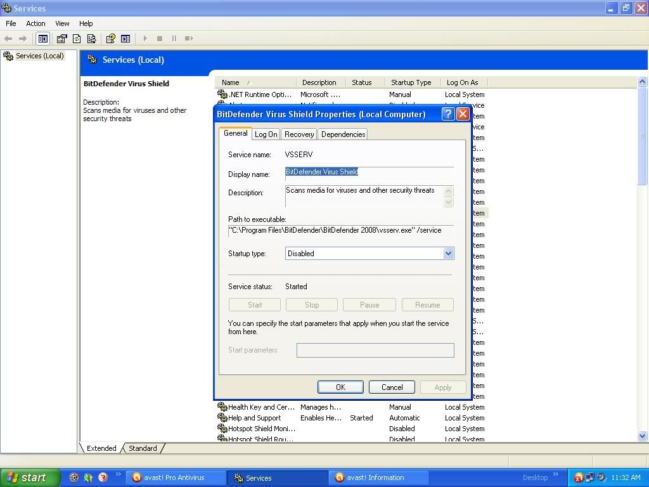Expand the Desktop toolbar chevron on taskbar
Image resolution: width=649 pixels, height=487 pixels.
pyautogui.click(x=555, y=474)
